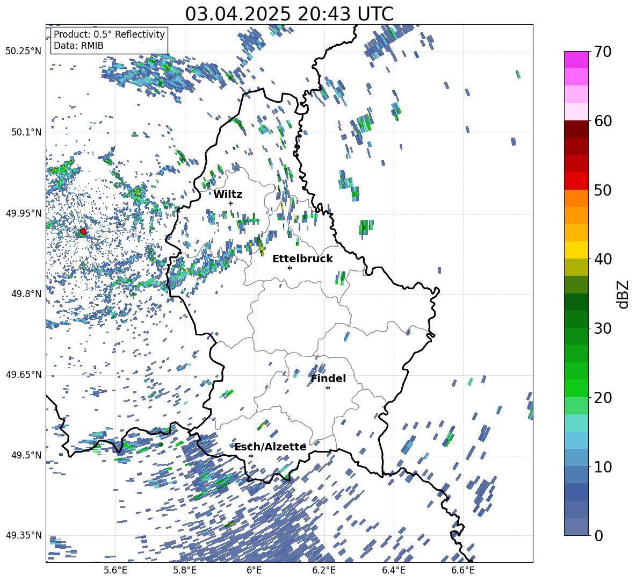Click the 5.6°E longitude label
Screen dimensions: 636x581
[115, 570]
